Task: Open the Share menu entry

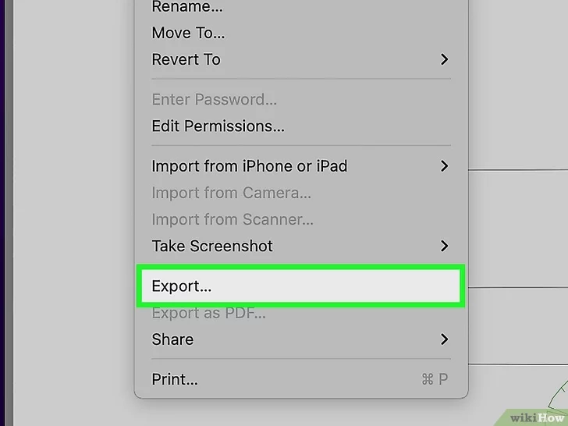Action: (172, 339)
